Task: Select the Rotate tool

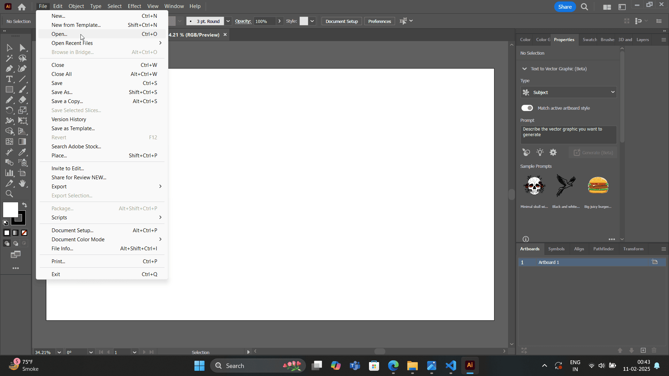Action: (x=9, y=110)
